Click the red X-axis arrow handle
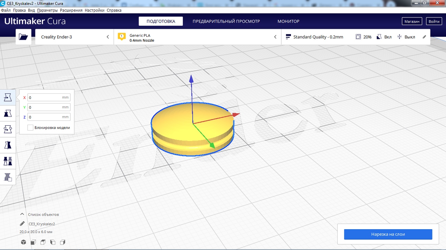 [x=236, y=114]
